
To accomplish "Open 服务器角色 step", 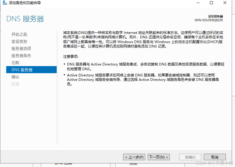I will click(x=21, y=55).
